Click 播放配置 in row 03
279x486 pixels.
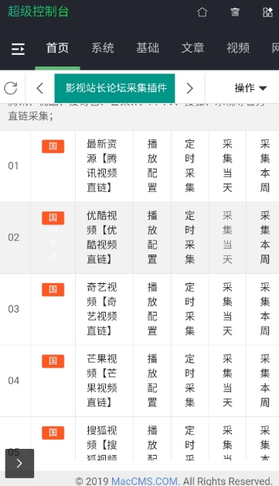point(152,309)
